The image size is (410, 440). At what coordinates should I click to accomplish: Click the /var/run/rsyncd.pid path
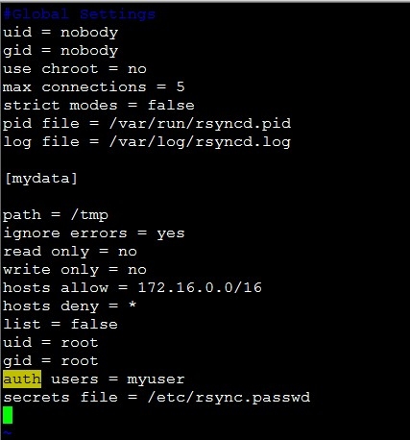click(200, 124)
